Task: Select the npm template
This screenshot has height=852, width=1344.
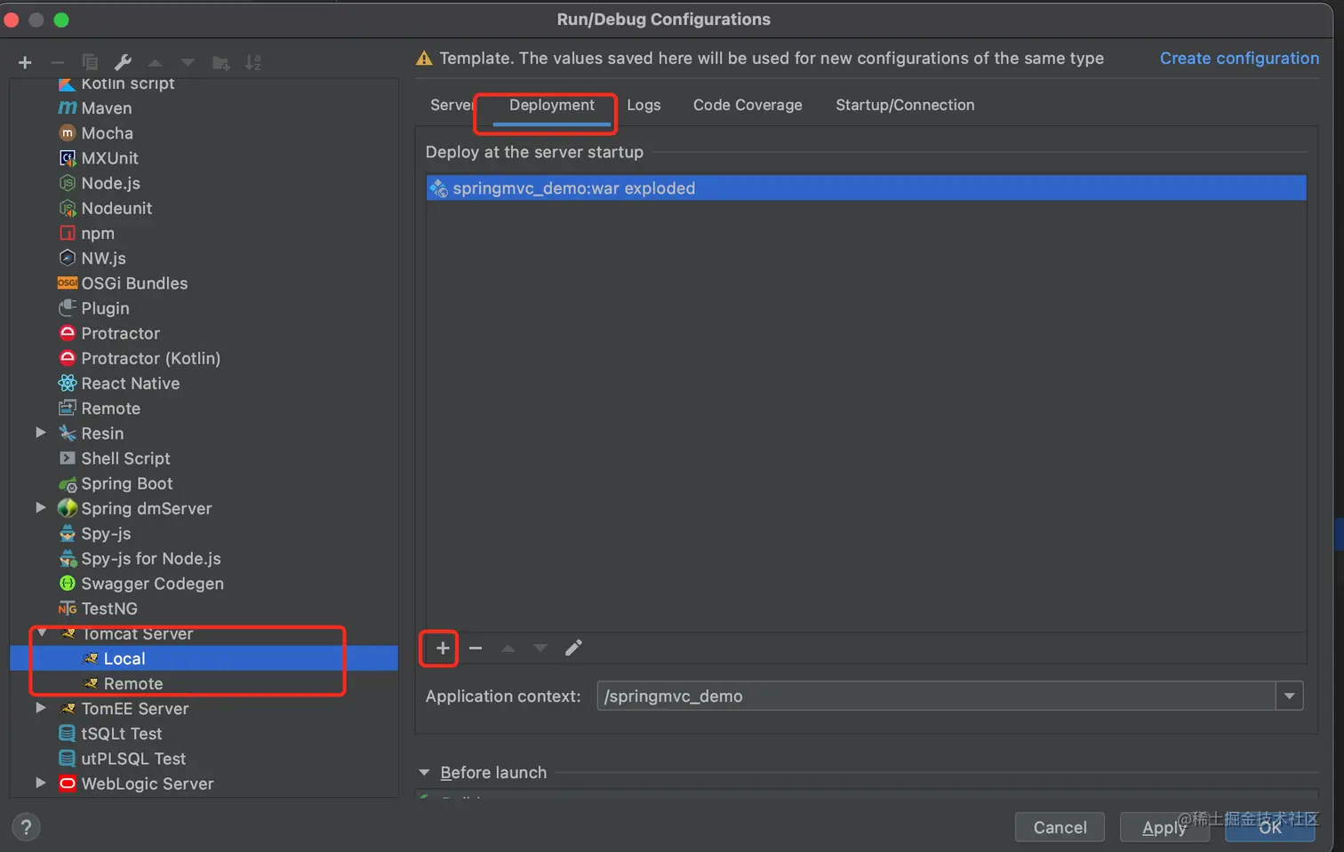Action: (x=98, y=233)
